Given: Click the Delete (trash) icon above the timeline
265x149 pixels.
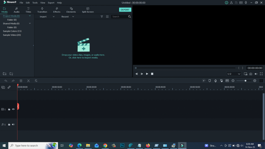Looking at the screenshot, I should (21, 81).
